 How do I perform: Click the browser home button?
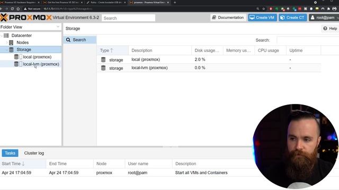(x=18, y=9)
